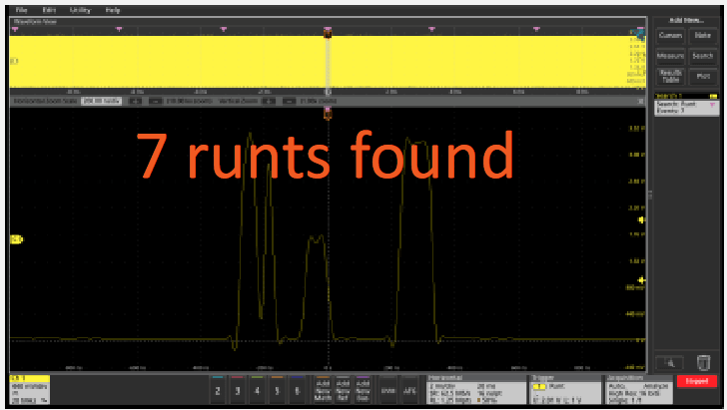Click Add New Ref button

[343, 390]
